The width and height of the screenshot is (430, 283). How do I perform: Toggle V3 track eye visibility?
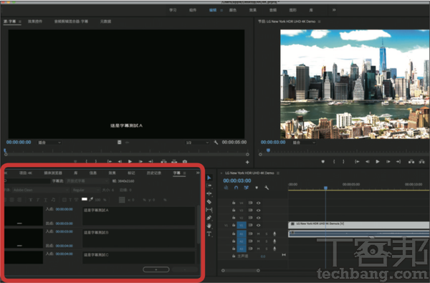pyautogui.click(x=258, y=211)
